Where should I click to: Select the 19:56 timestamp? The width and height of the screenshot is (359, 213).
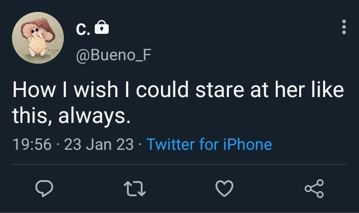32,144
